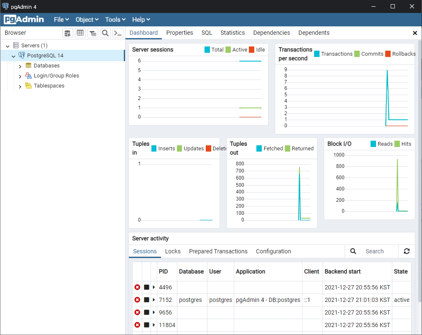Open the Tools menu
This screenshot has width=422, height=335.
(x=115, y=20)
